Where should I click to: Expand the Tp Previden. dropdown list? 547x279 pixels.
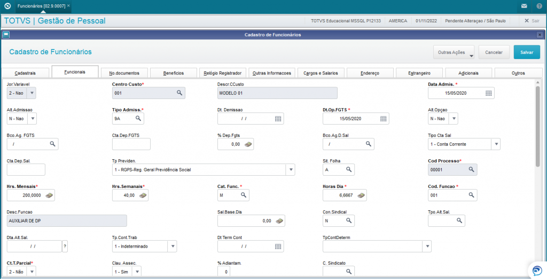[x=290, y=170]
